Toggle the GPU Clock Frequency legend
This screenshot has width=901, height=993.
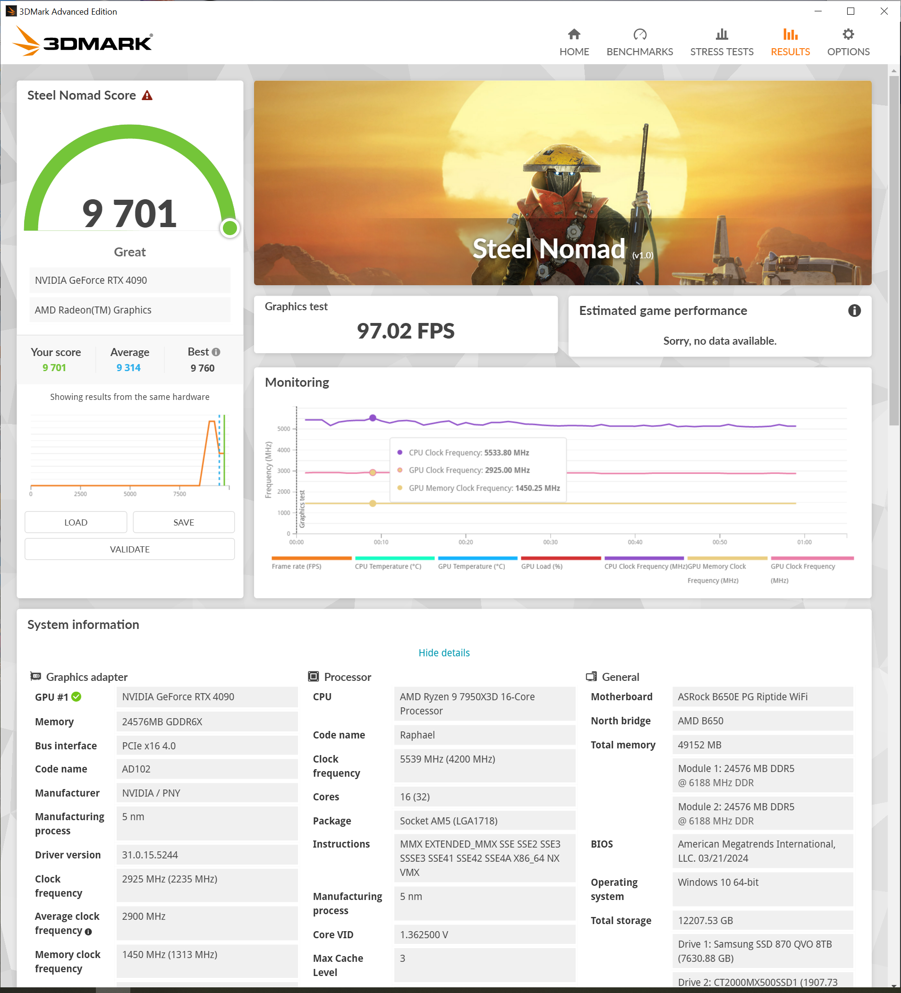tap(803, 573)
